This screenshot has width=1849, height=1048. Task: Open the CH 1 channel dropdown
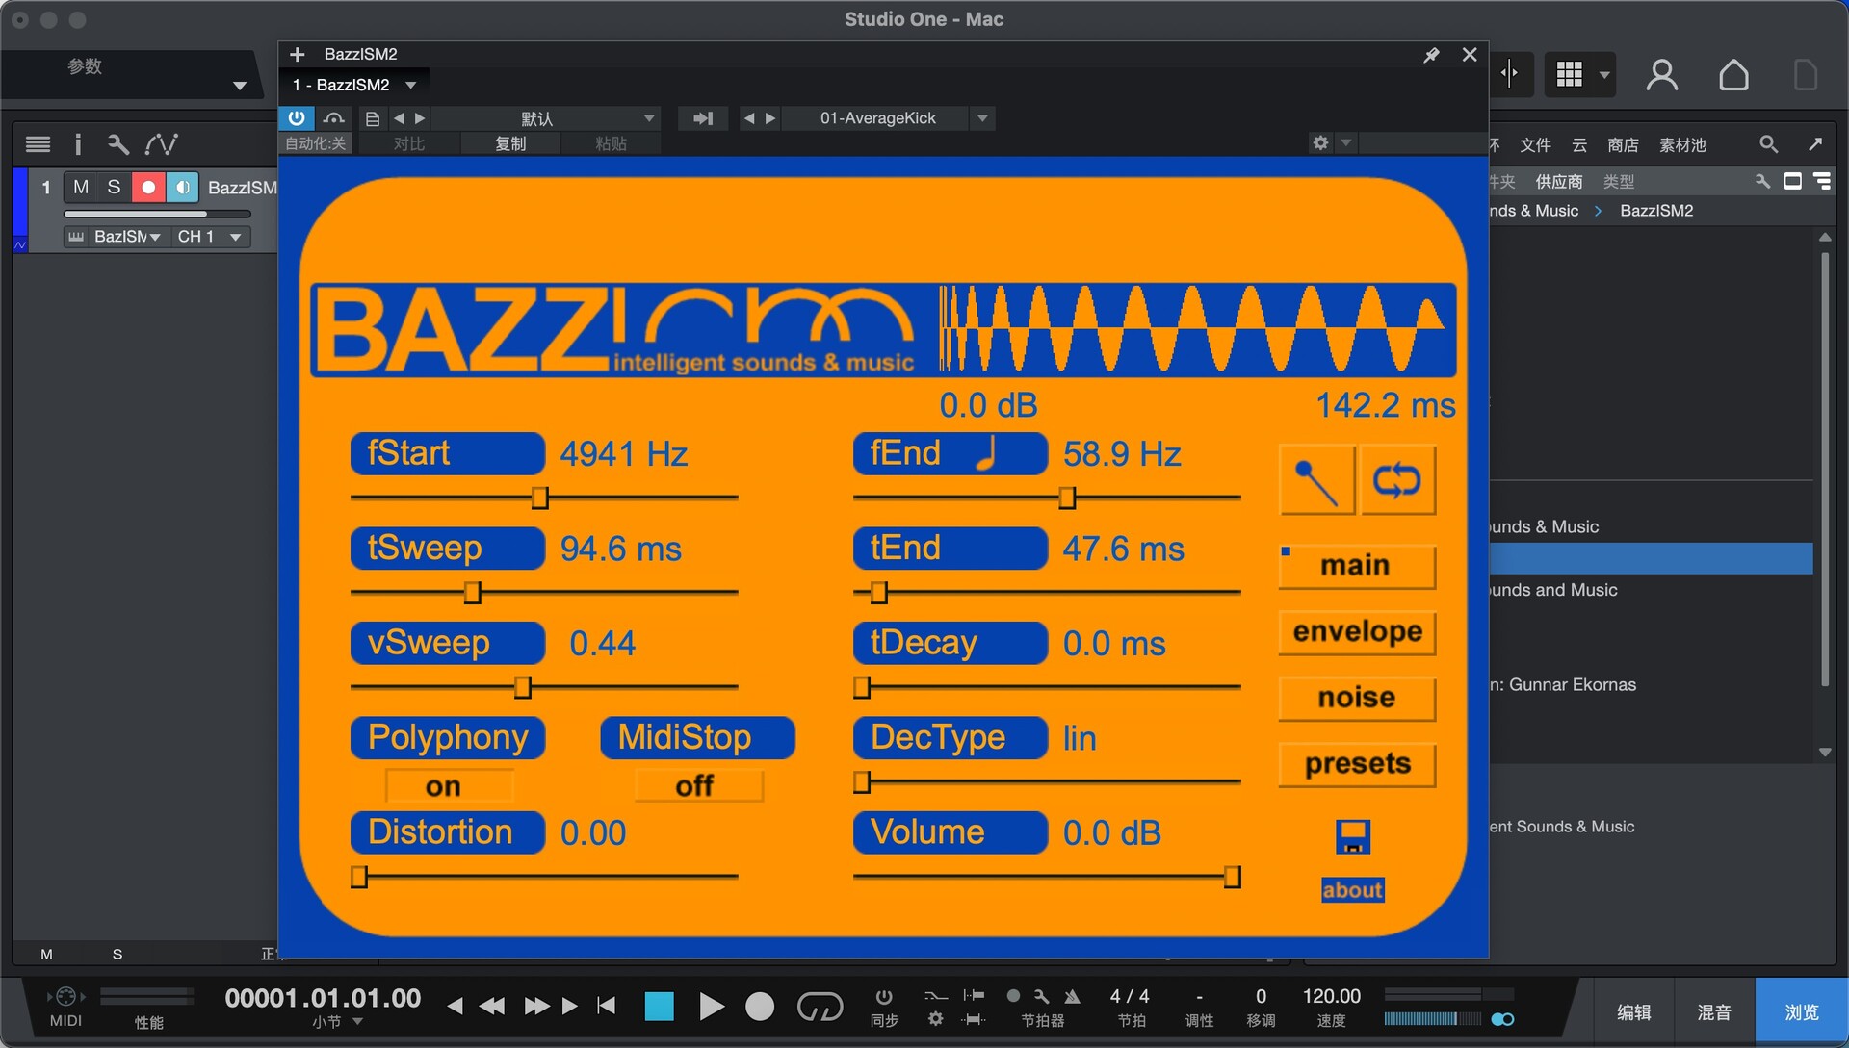235,237
